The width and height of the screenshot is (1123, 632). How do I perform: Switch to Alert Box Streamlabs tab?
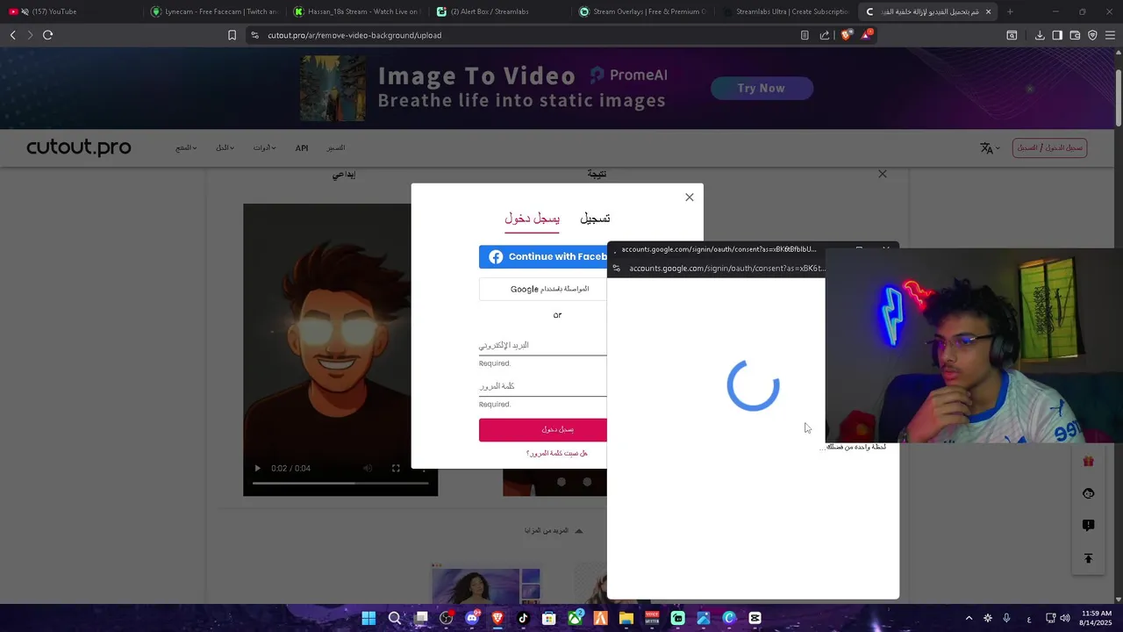point(498,11)
